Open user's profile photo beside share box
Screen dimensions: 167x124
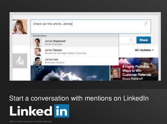(20, 27)
